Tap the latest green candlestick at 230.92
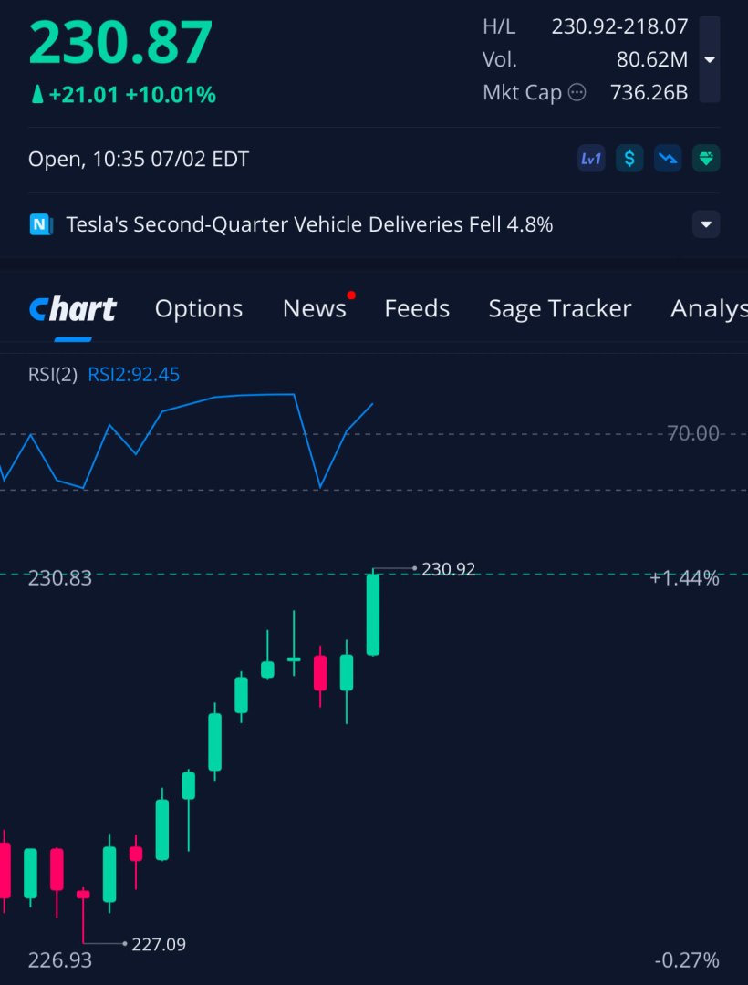This screenshot has width=748, height=985. click(373, 615)
